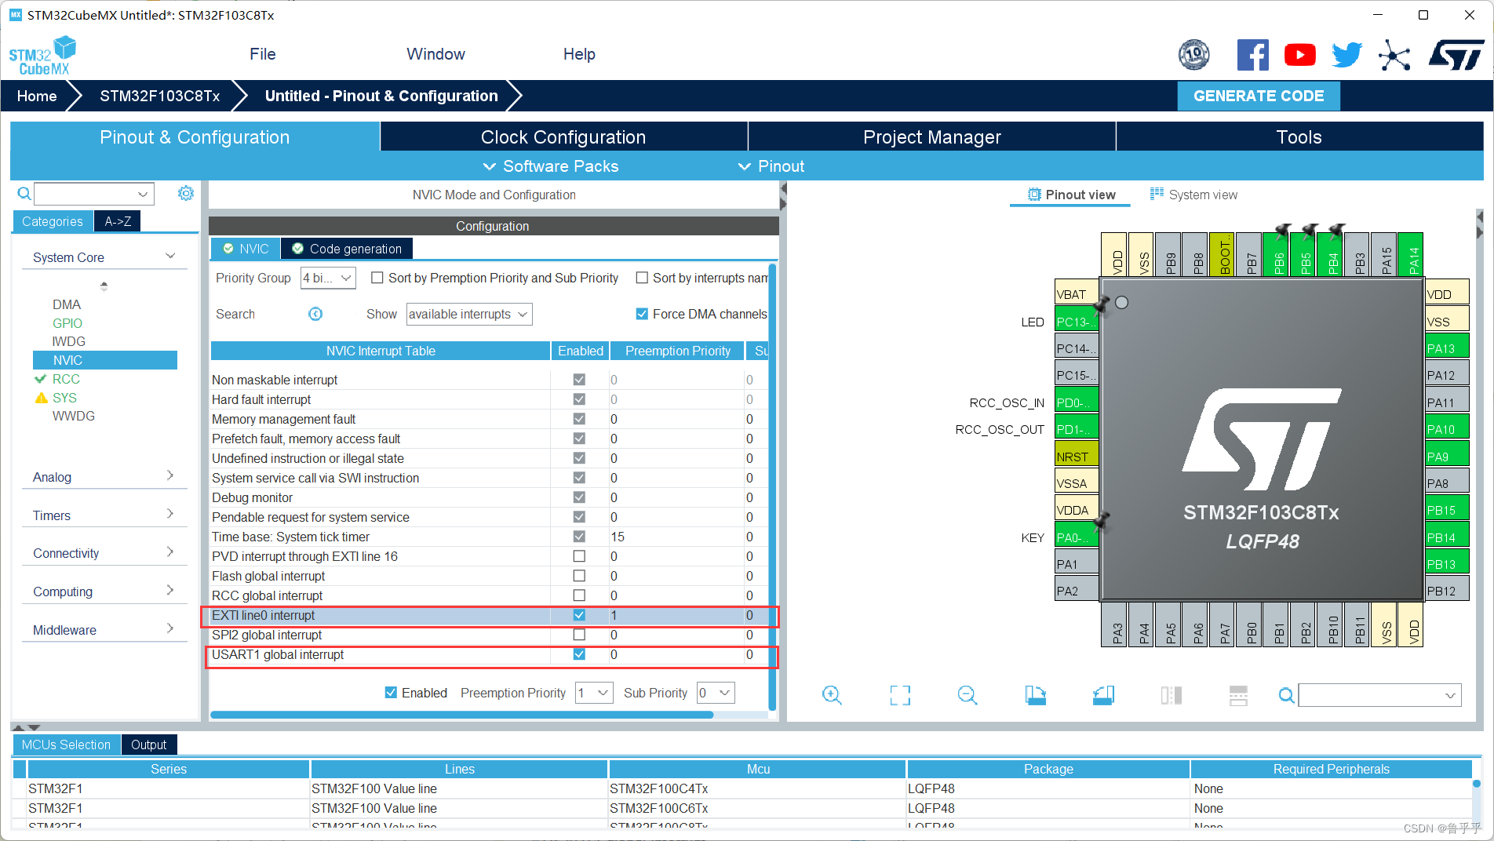This screenshot has width=1494, height=841.
Task: Open the Window menu
Action: (x=435, y=54)
